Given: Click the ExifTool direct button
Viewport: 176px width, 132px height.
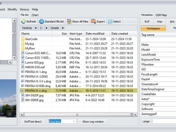Looking at the screenshot, I should (x=33, y=122).
